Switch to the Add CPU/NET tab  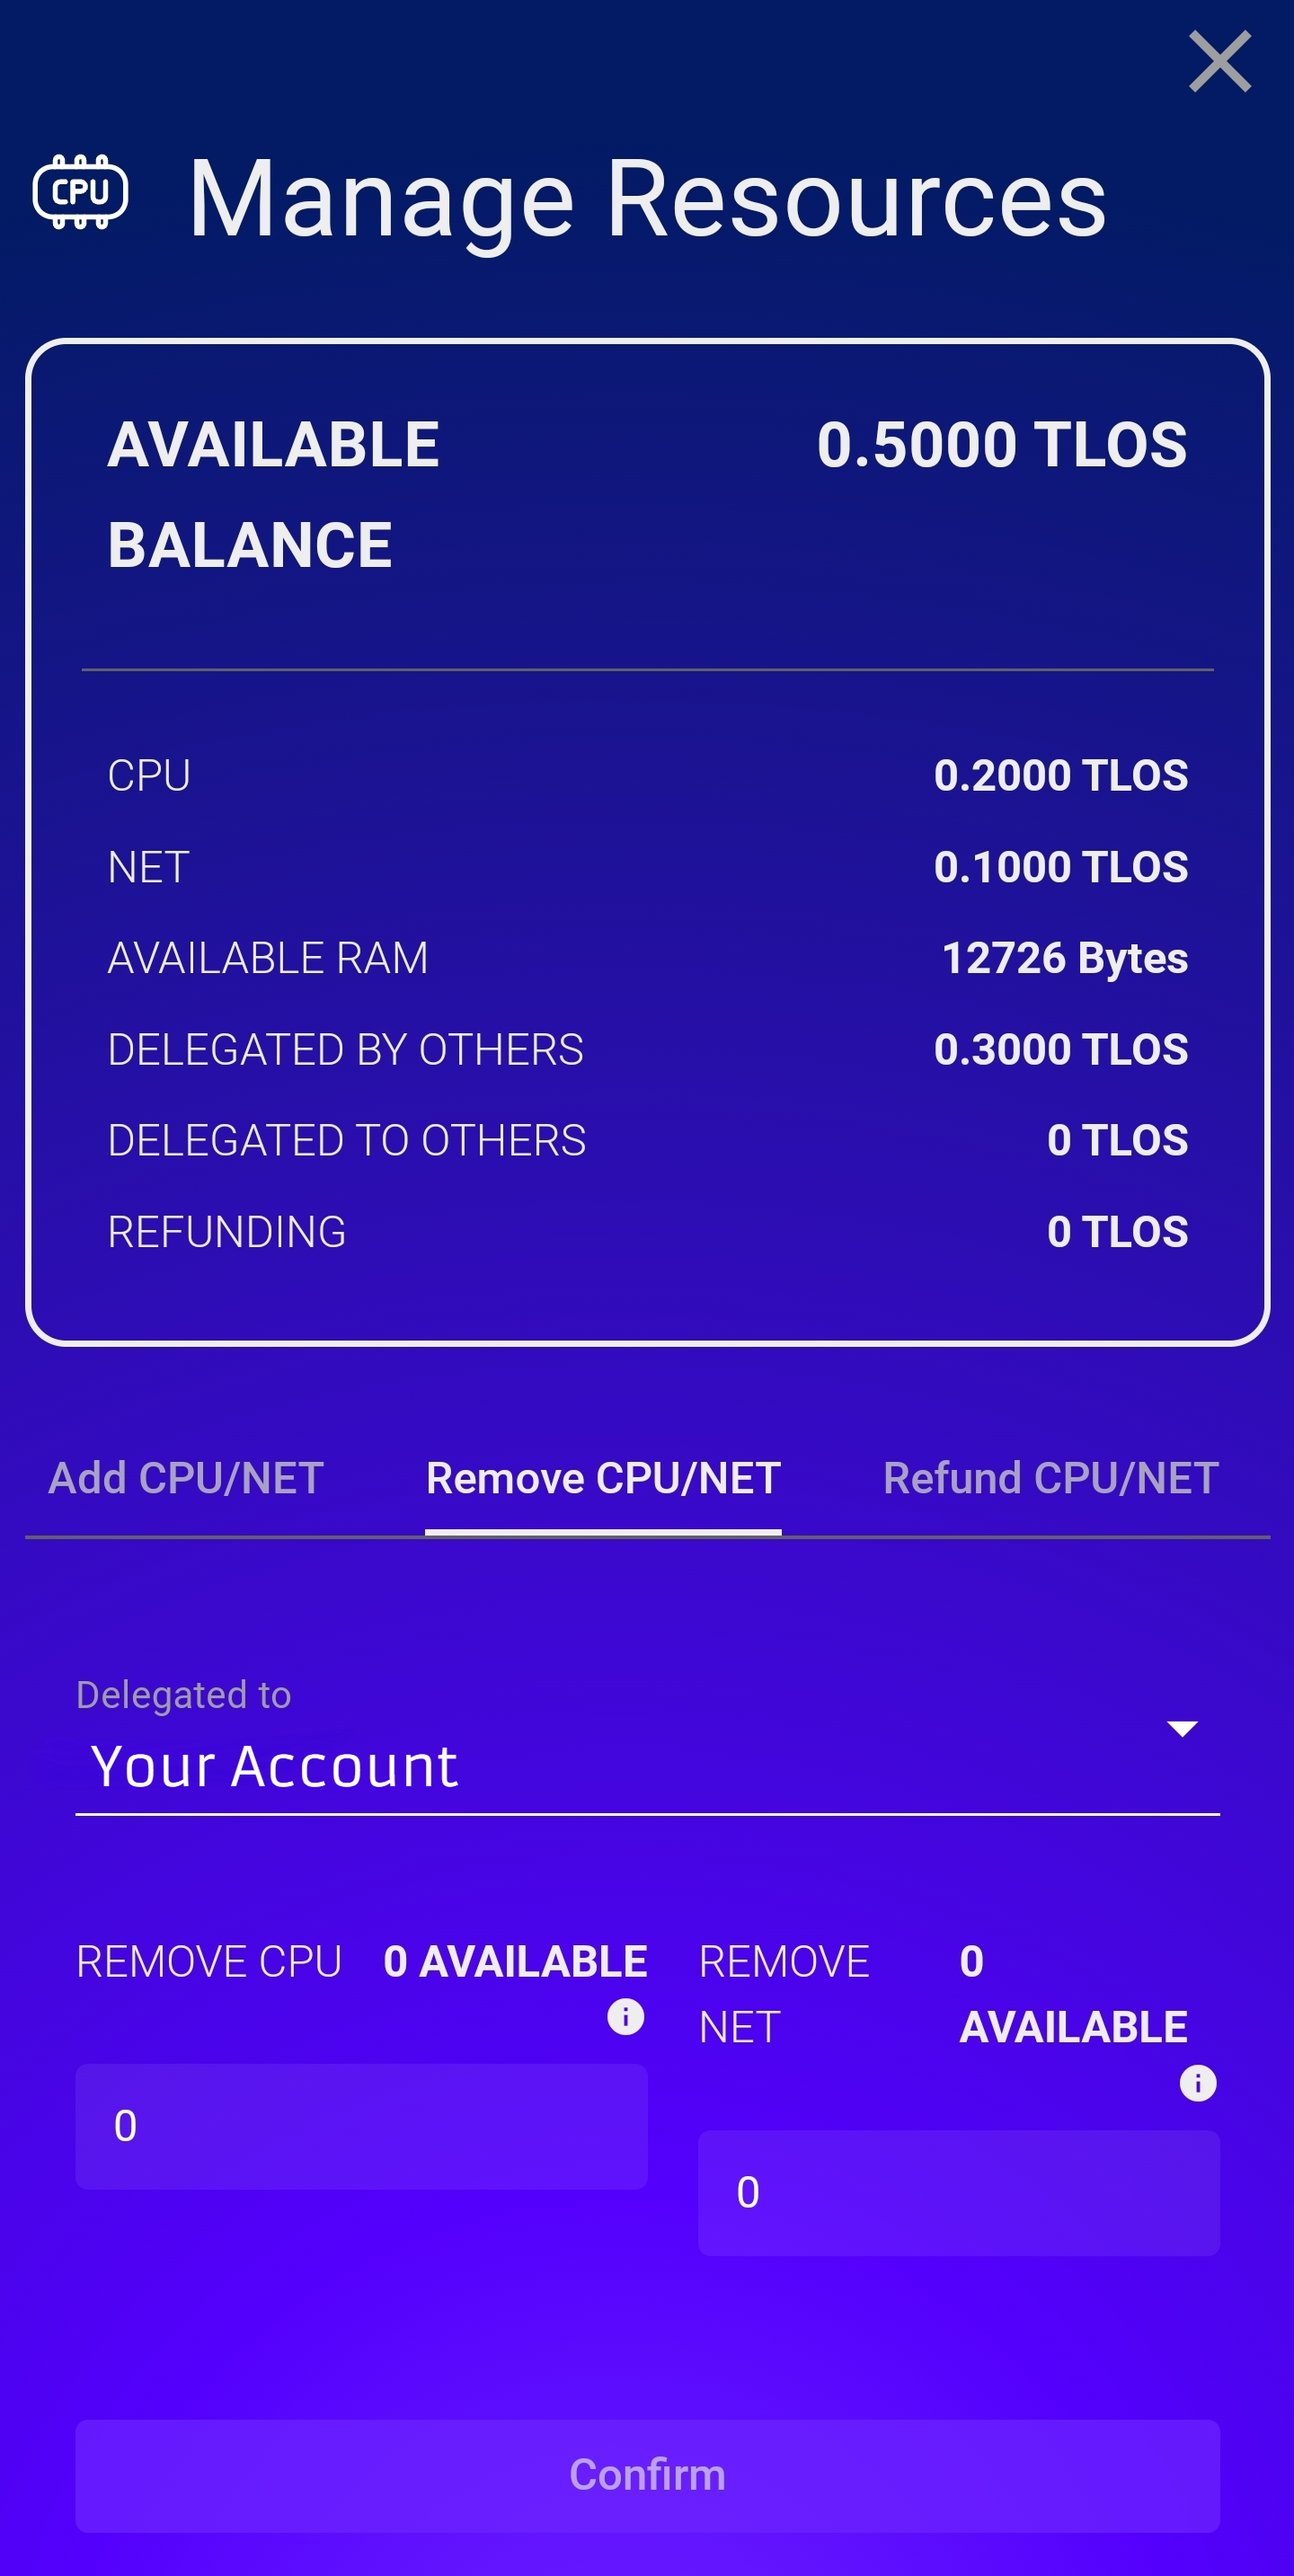tap(186, 1478)
